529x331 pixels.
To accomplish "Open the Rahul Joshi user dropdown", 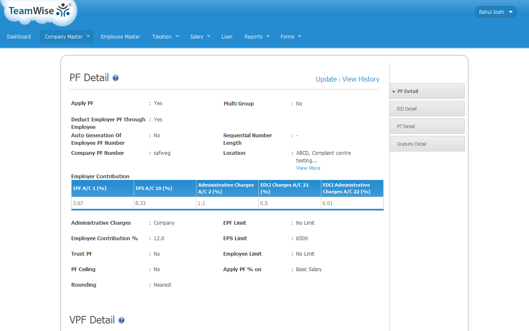I will tap(495, 12).
